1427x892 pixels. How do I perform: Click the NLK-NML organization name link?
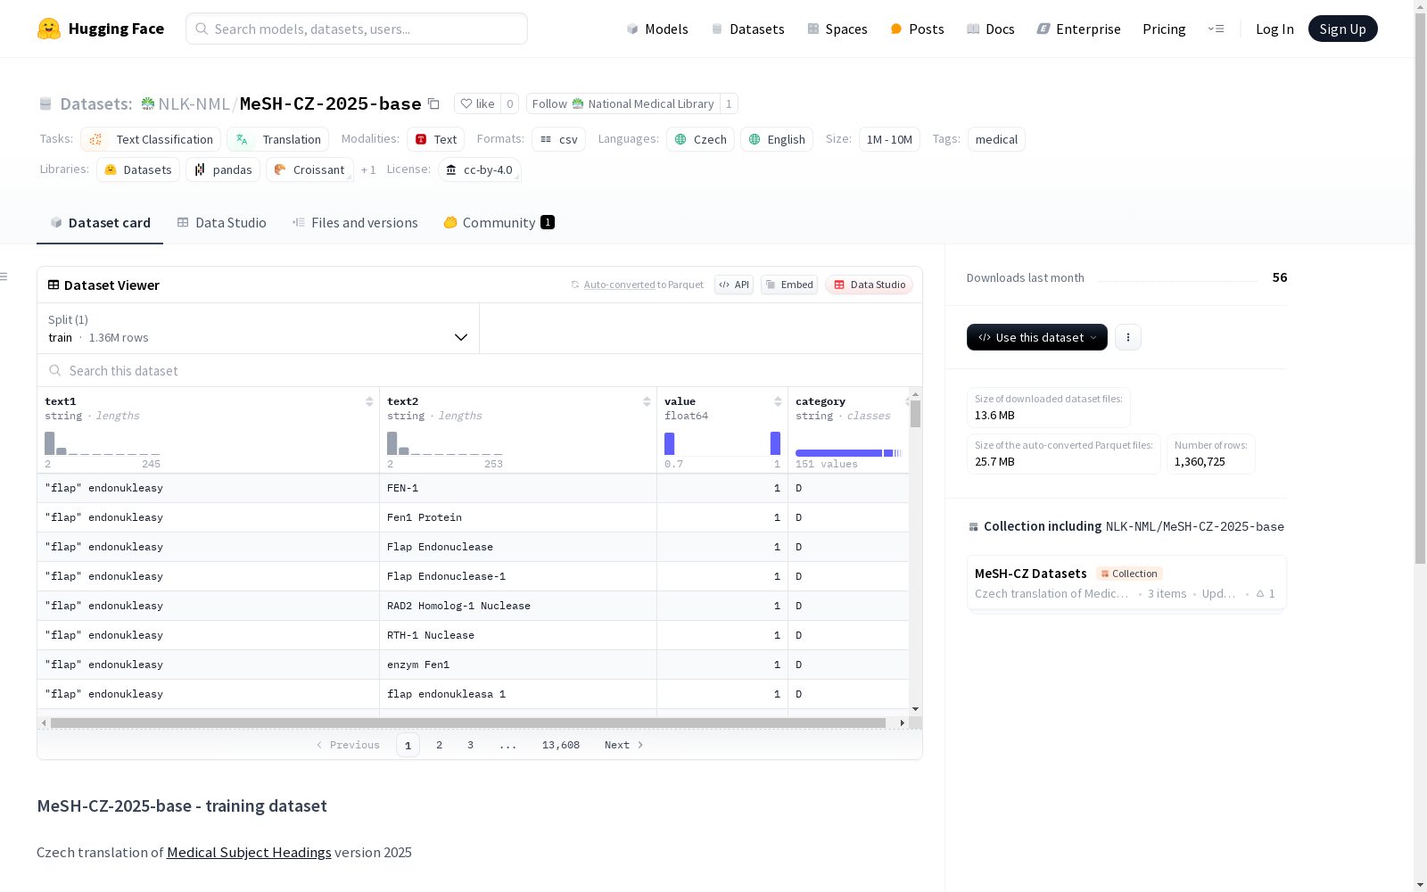[x=194, y=103]
